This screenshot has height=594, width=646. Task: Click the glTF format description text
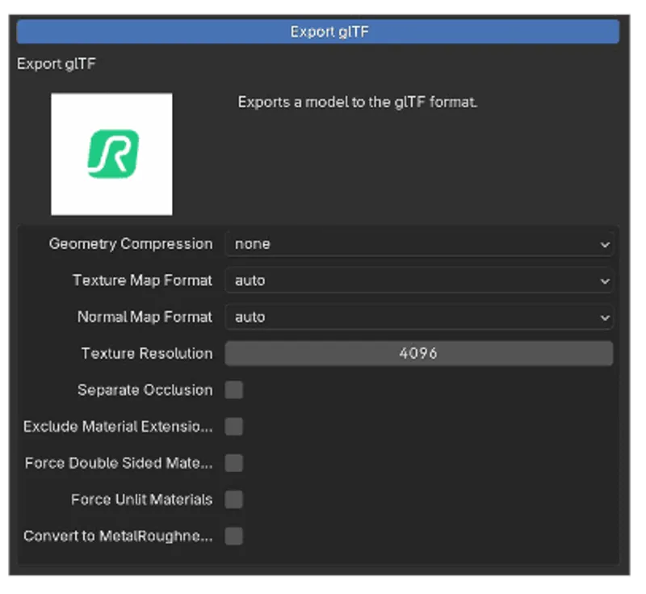point(357,102)
